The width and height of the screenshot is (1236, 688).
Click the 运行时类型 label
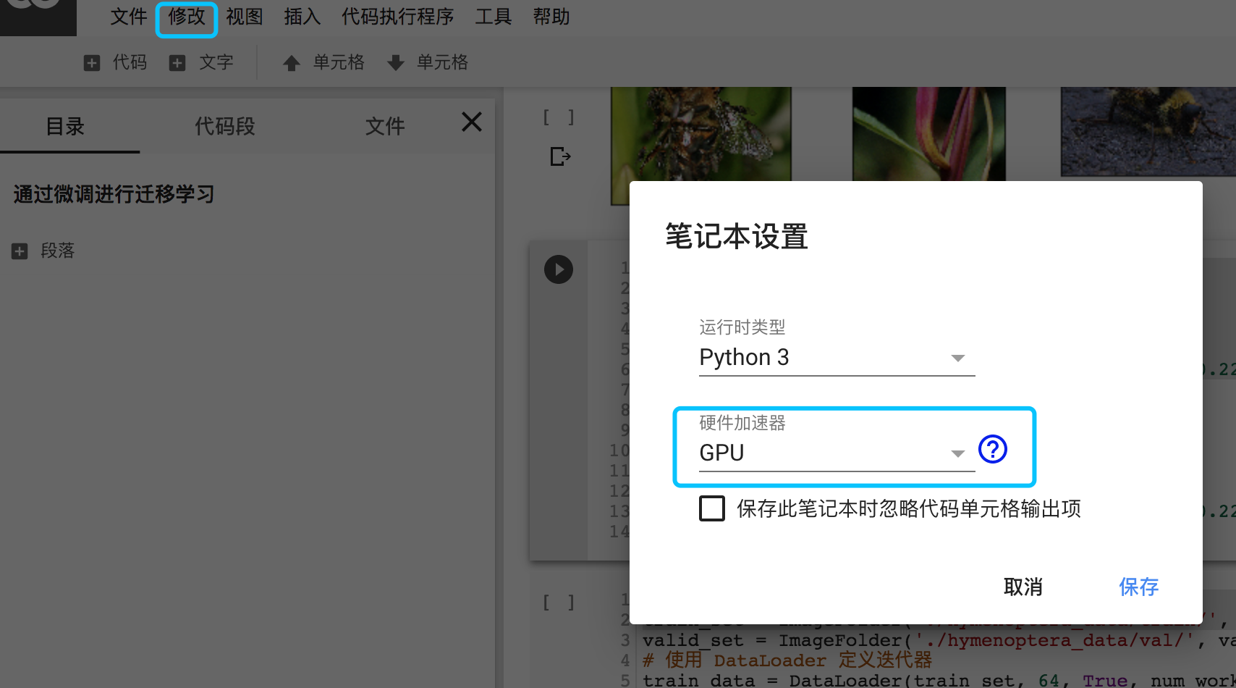742,327
